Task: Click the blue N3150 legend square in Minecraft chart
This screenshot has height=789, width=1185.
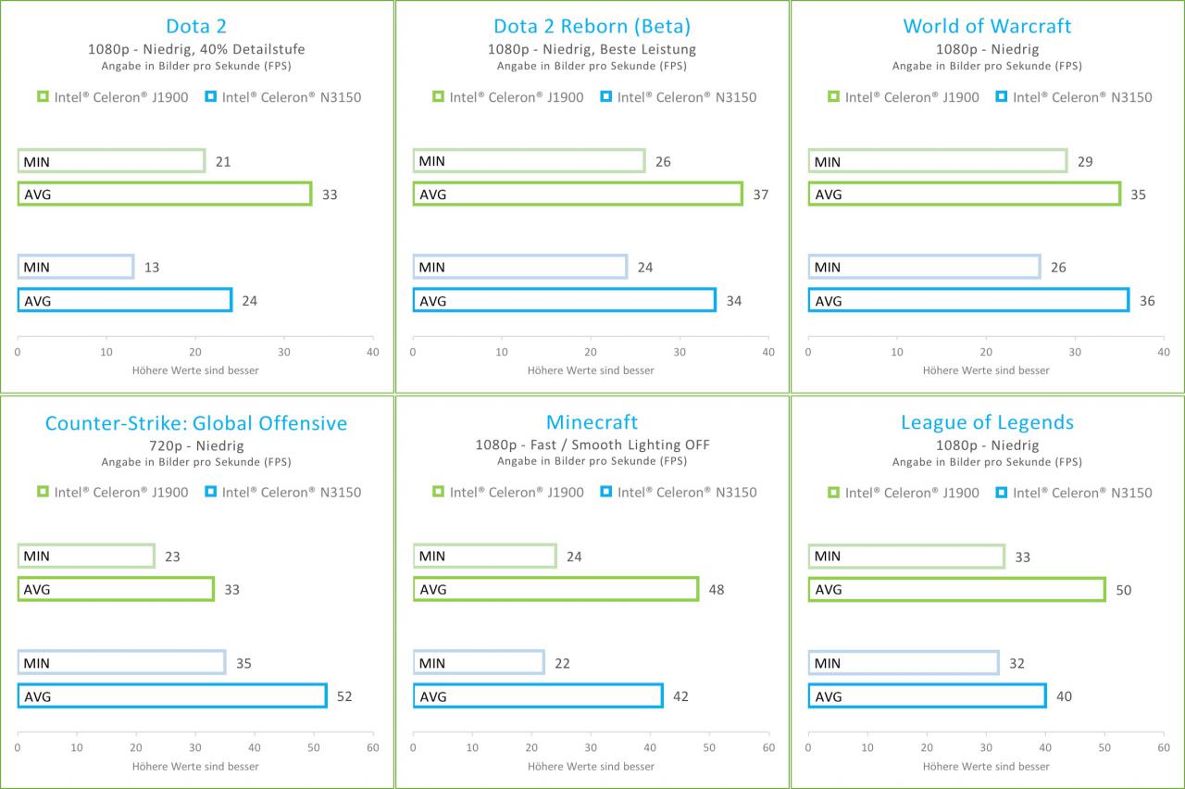Action: tap(605, 492)
